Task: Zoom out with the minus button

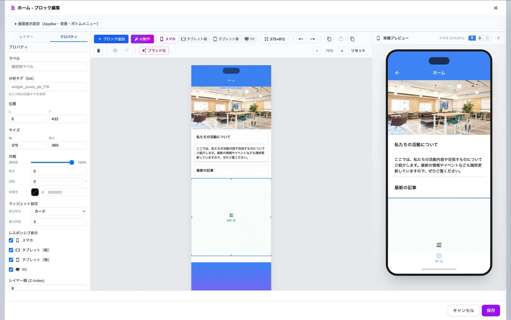Action: 317,51
